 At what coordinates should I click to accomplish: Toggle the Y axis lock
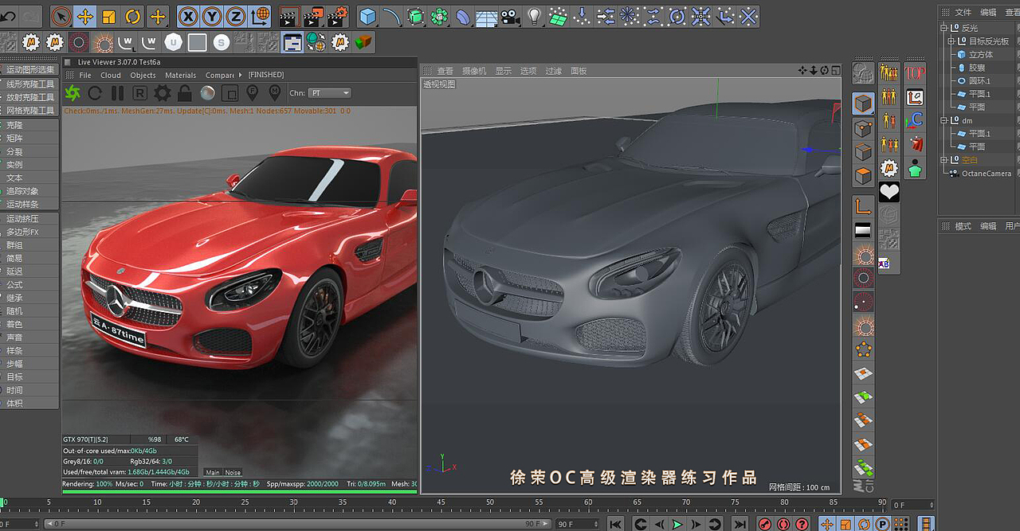coord(212,16)
